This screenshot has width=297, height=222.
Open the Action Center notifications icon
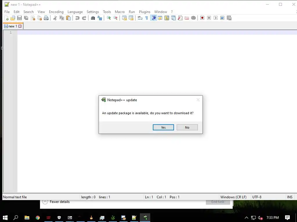(x=287, y=218)
